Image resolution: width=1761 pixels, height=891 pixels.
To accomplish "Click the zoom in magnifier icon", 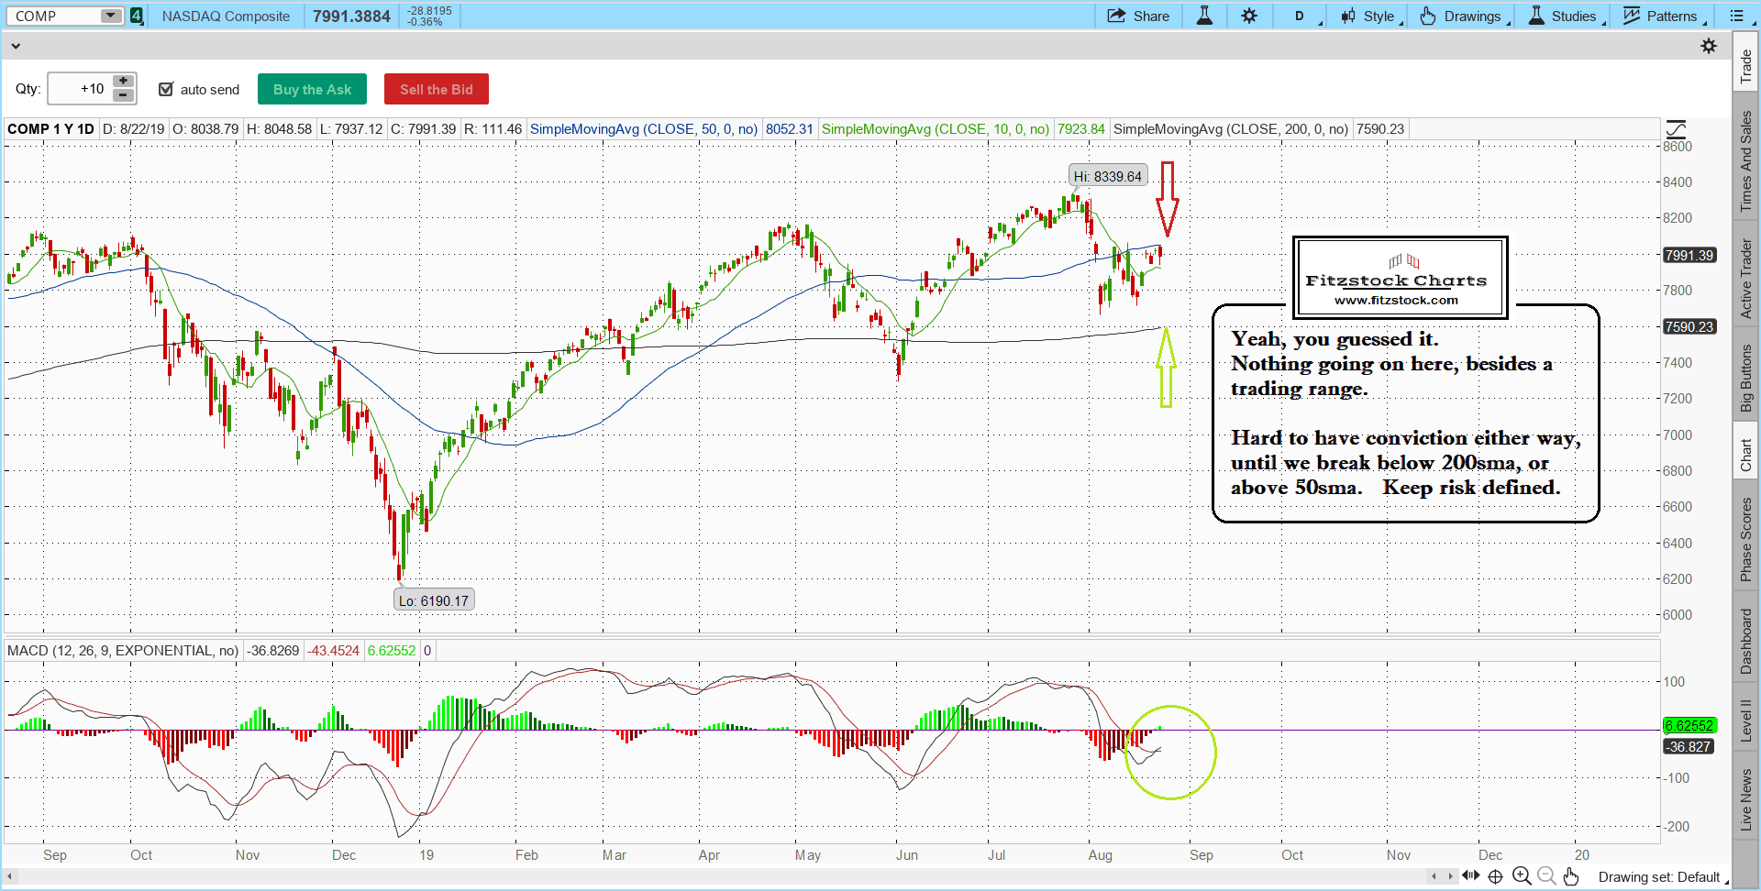I will click(1522, 876).
